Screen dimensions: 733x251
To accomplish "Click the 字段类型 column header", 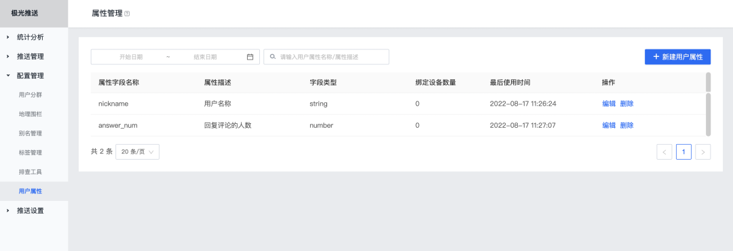I will coord(323,83).
